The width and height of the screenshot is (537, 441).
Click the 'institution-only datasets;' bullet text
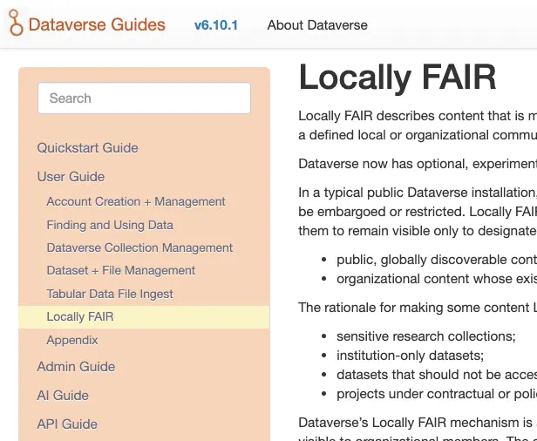tap(411, 356)
